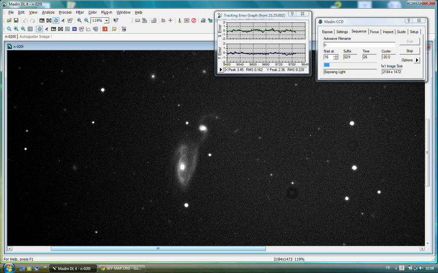Toggle the highlighted screen stretch icon beside zoom-in
The height and width of the screenshot is (273, 438).
[56, 21]
